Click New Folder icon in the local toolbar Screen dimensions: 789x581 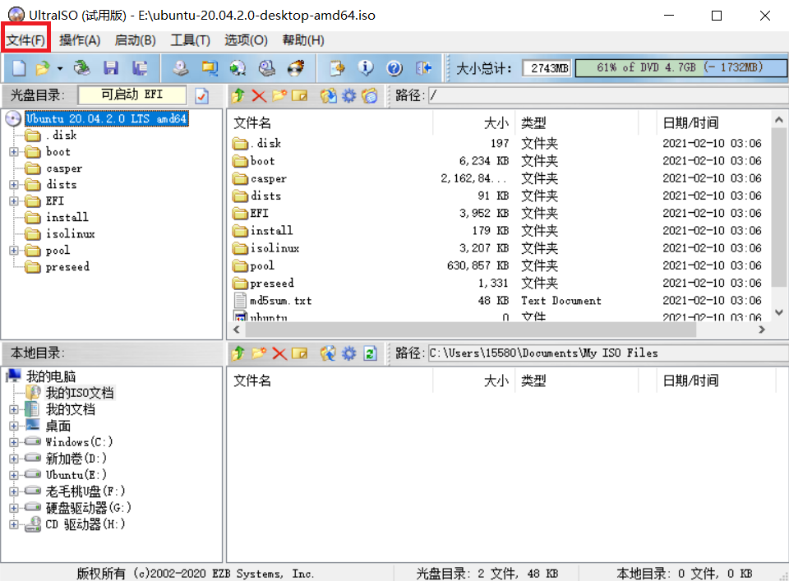[259, 353]
